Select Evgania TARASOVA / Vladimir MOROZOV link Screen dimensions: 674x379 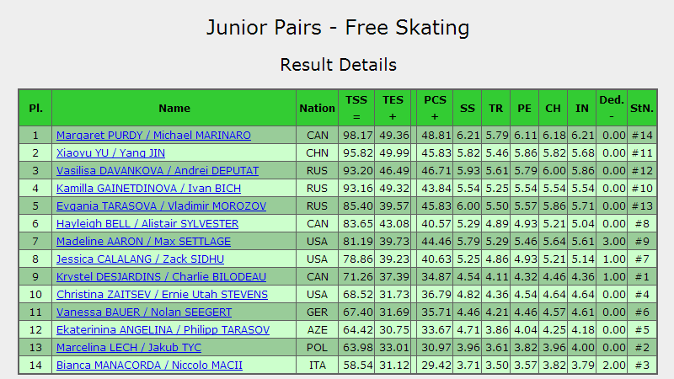161,206
